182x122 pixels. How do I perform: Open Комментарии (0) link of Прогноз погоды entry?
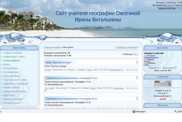(x=116, y=70)
